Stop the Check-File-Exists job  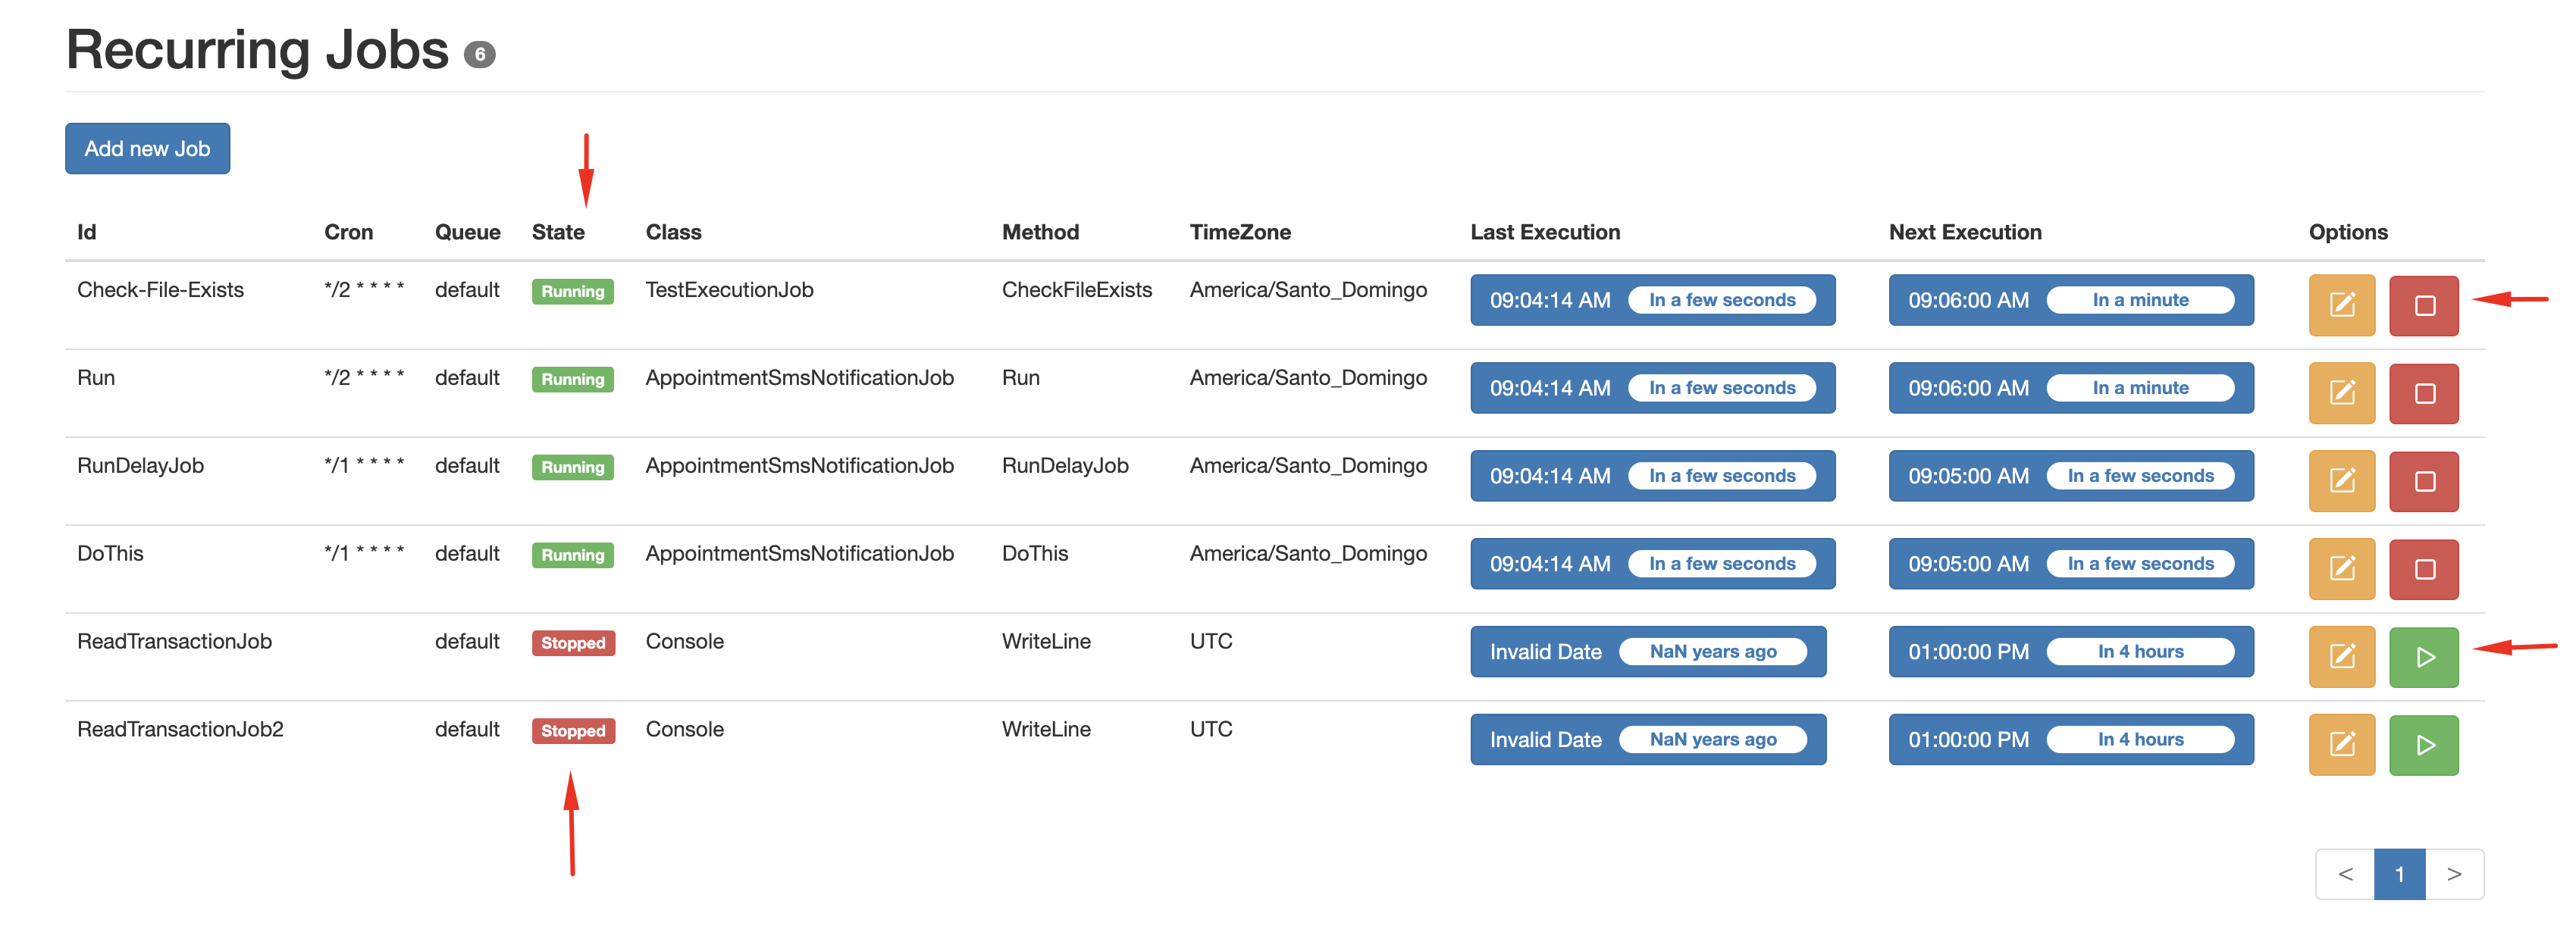pyautogui.click(x=2423, y=305)
